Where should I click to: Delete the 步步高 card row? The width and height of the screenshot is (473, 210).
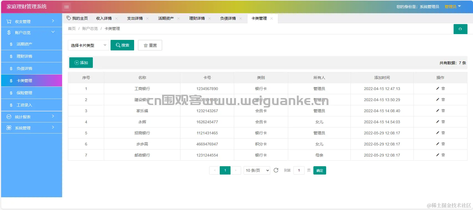443,144
